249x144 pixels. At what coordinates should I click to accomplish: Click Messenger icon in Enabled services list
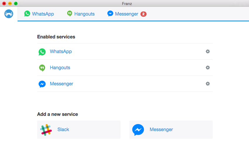click(42, 84)
